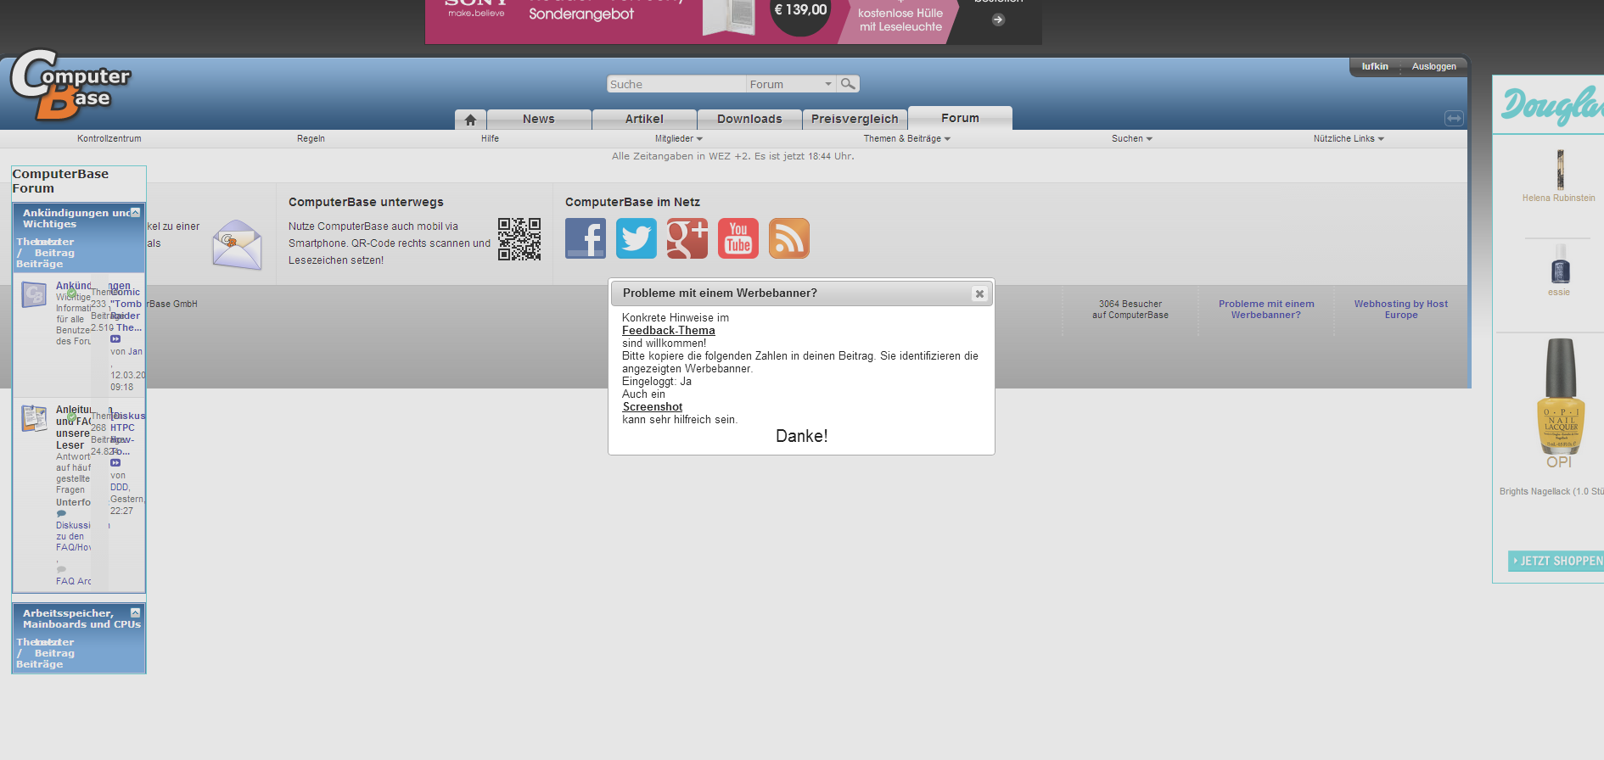Open the Feedback-Thema link
The width and height of the screenshot is (1604, 760).
pyautogui.click(x=669, y=331)
